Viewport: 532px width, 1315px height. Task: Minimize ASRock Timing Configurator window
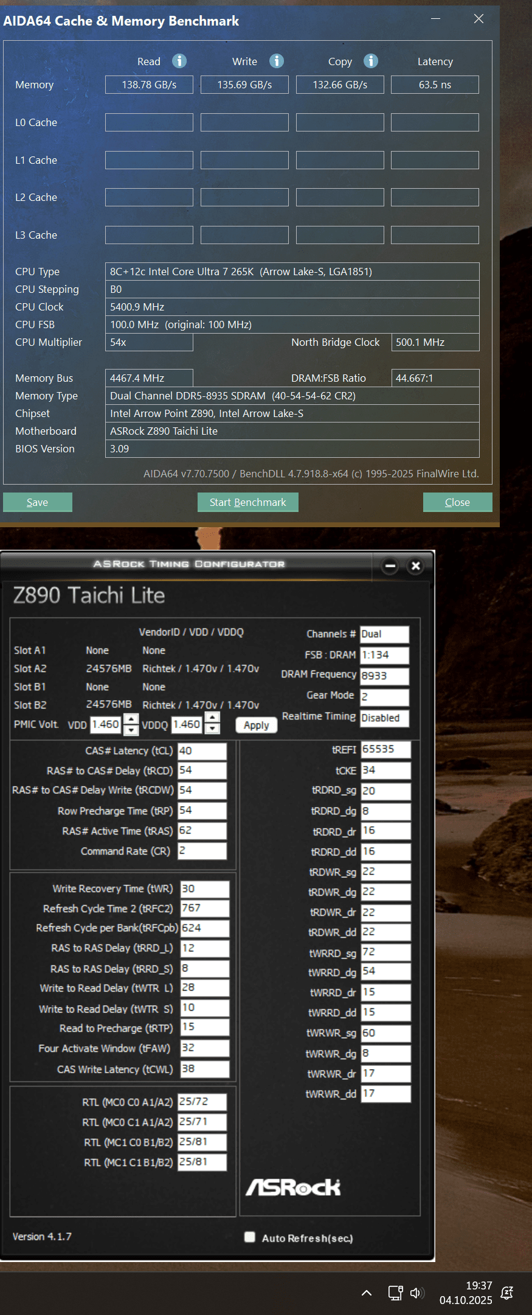[390, 566]
